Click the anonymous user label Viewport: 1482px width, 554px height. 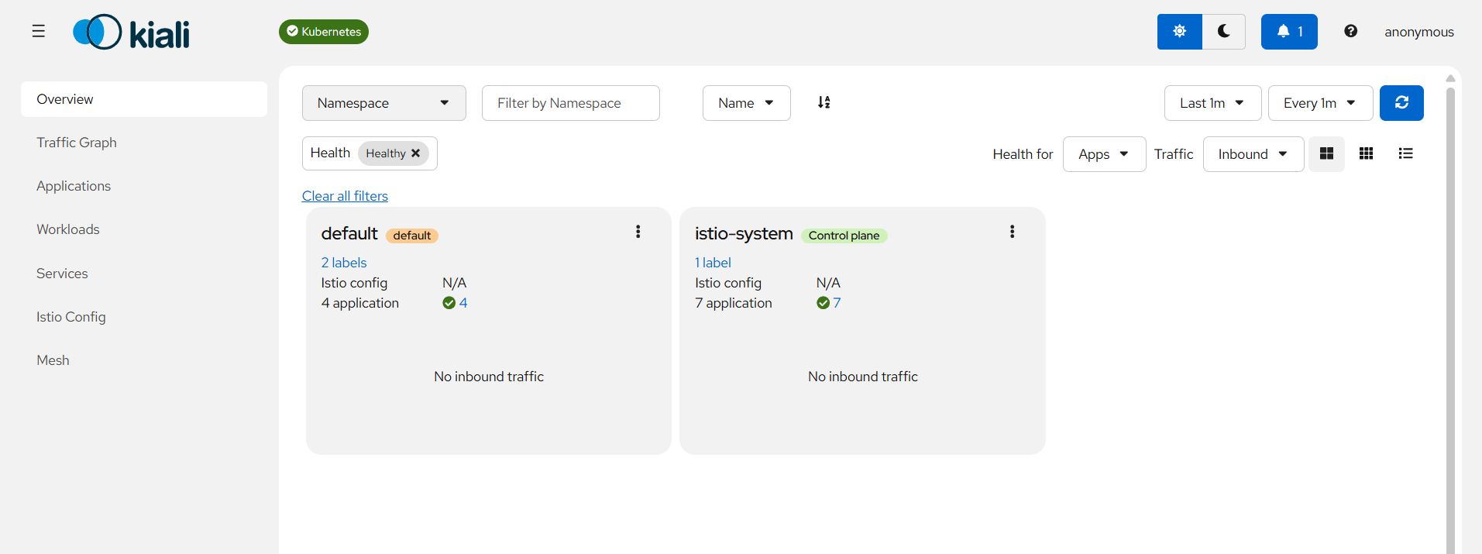[x=1419, y=32]
